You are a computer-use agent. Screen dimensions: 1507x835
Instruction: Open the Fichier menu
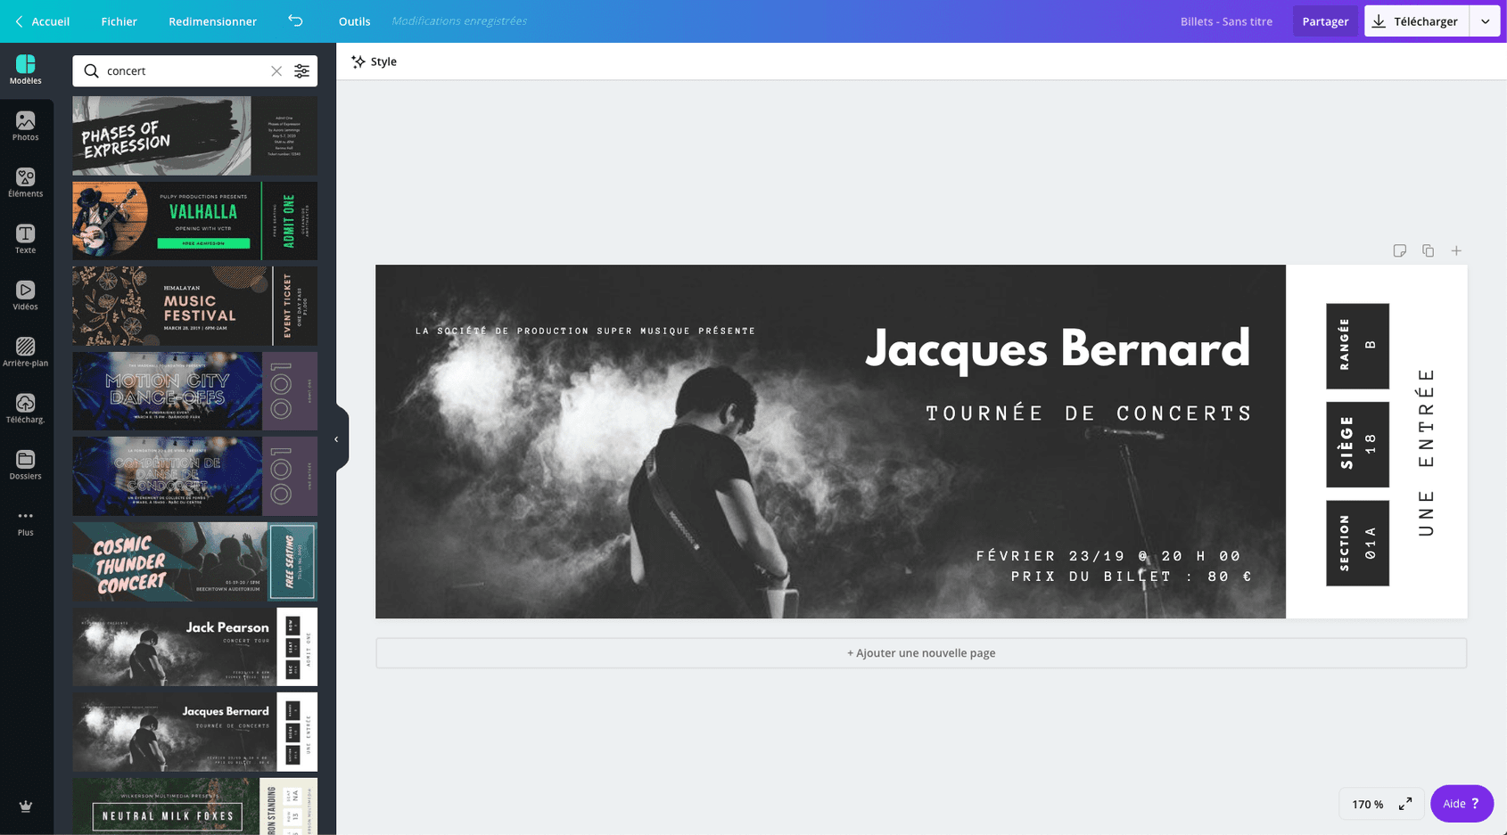pos(119,21)
